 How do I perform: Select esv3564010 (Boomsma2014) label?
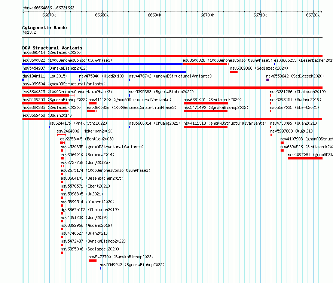[x=88, y=155]
